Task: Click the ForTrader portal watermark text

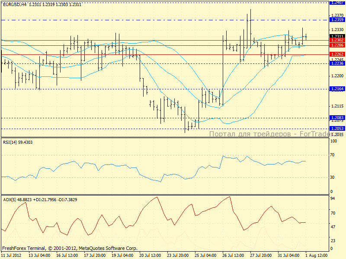Action: pyautogui.click(x=276, y=134)
